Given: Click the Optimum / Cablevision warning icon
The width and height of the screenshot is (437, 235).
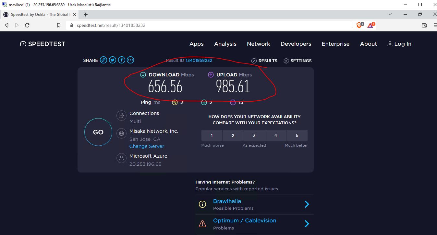Looking at the screenshot, I should coord(202,224).
